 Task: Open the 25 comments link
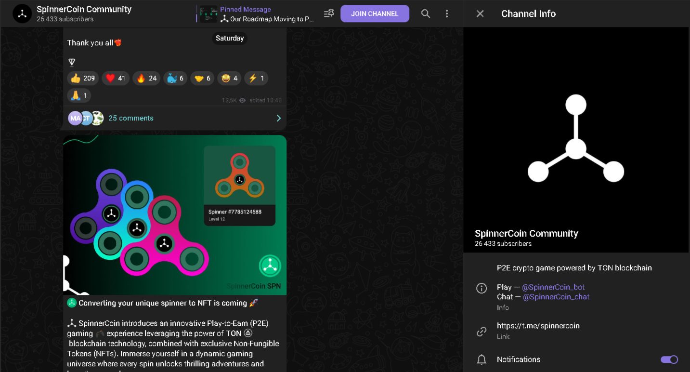click(131, 118)
